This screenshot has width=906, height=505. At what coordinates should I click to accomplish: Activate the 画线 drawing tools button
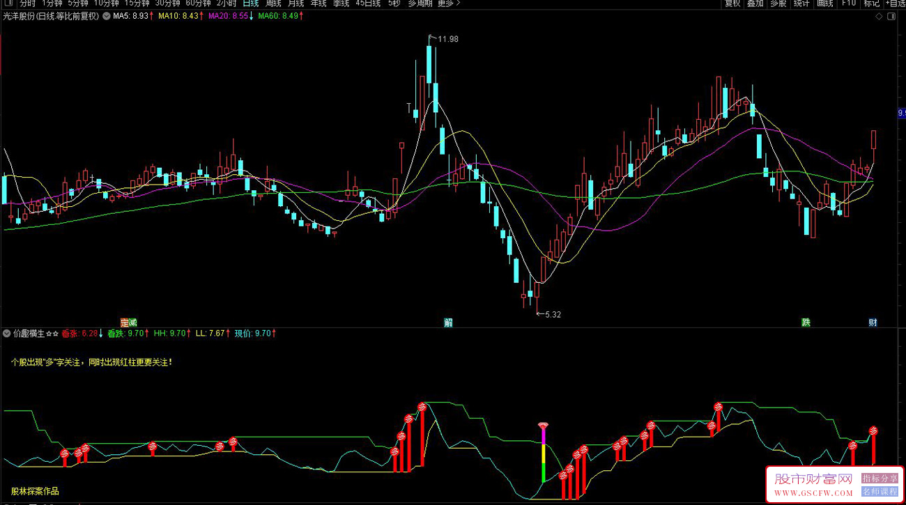(824, 3)
